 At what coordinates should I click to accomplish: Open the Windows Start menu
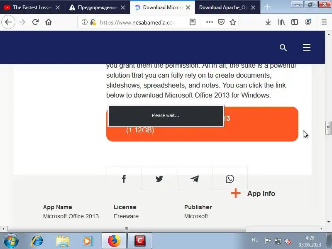tap(11, 241)
